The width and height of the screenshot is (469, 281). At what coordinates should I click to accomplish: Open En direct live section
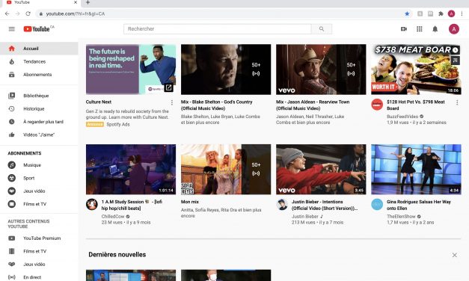tap(39, 277)
